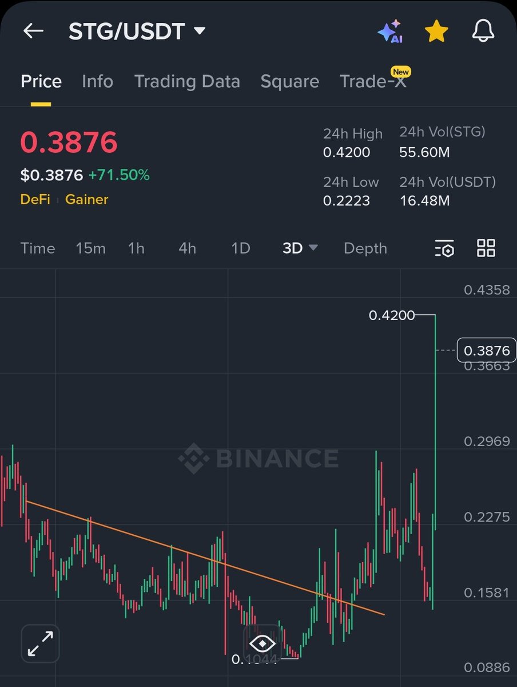Screen dimensions: 517x687
Task: Tap the Gainer tag
Action: 86,199
